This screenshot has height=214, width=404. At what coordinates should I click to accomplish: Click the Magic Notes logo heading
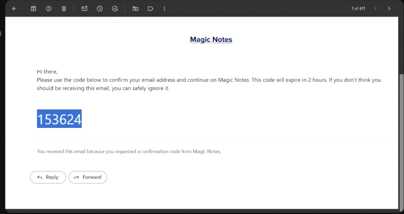point(211,39)
